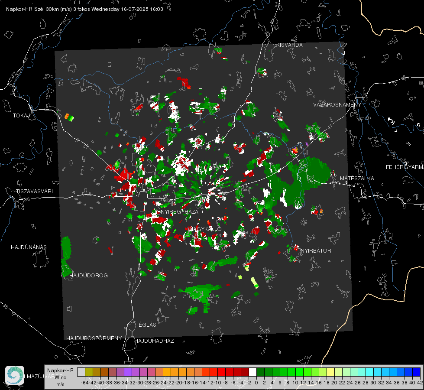Click the FEHÉRGYARMAT label at right edge
This screenshot has width=424, height=390.
tap(405, 167)
